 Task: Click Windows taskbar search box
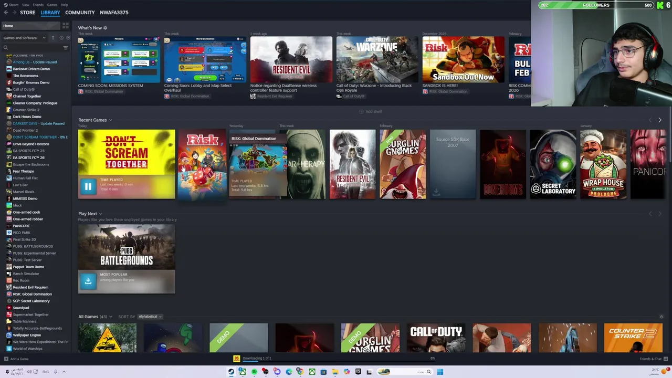[x=405, y=372]
